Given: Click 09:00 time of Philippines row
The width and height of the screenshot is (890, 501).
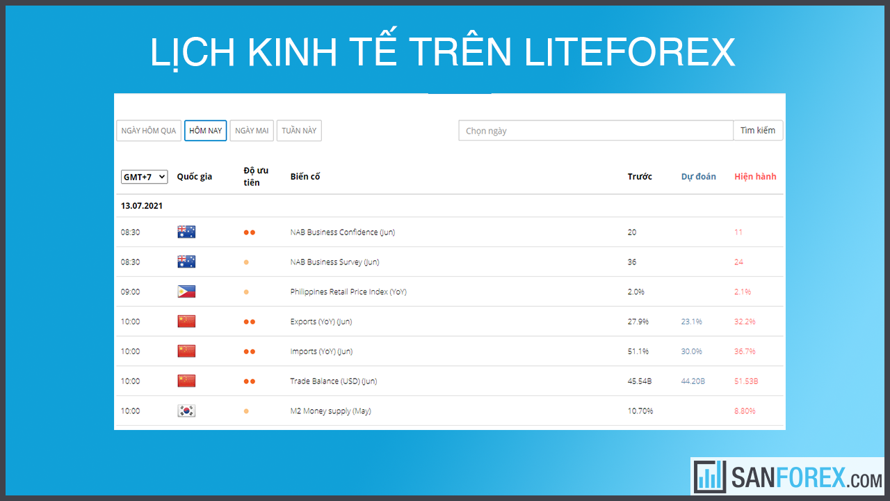Looking at the screenshot, I should pos(130,292).
